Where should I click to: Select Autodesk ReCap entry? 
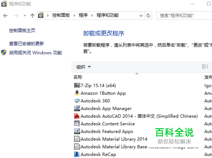point(98,154)
